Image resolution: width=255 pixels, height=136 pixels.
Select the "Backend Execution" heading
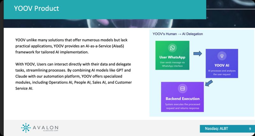click(x=182, y=98)
